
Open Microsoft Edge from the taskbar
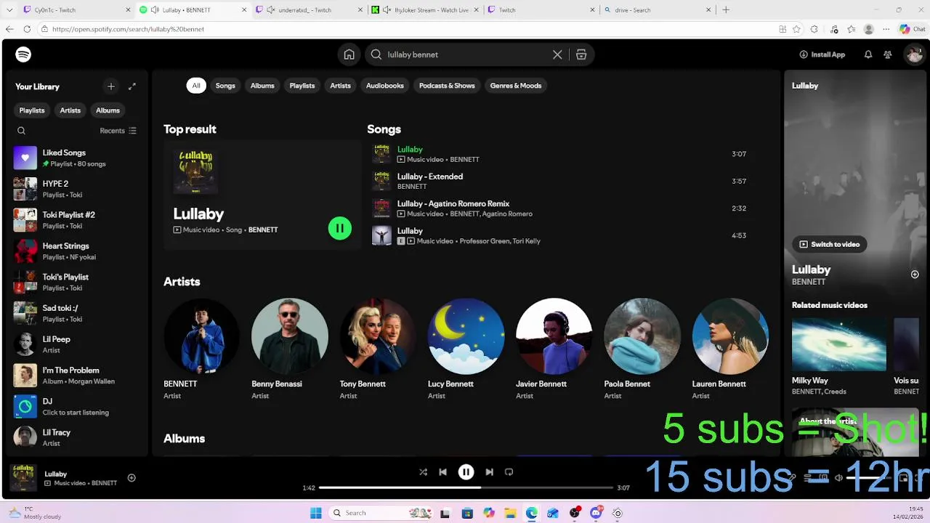pos(532,513)
